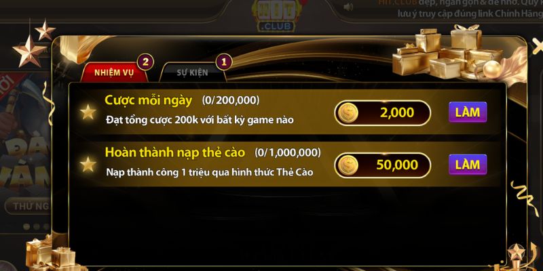543x271 pixels.
Task: Select the Cược mỗi ngày mission title
Action: 148,100
